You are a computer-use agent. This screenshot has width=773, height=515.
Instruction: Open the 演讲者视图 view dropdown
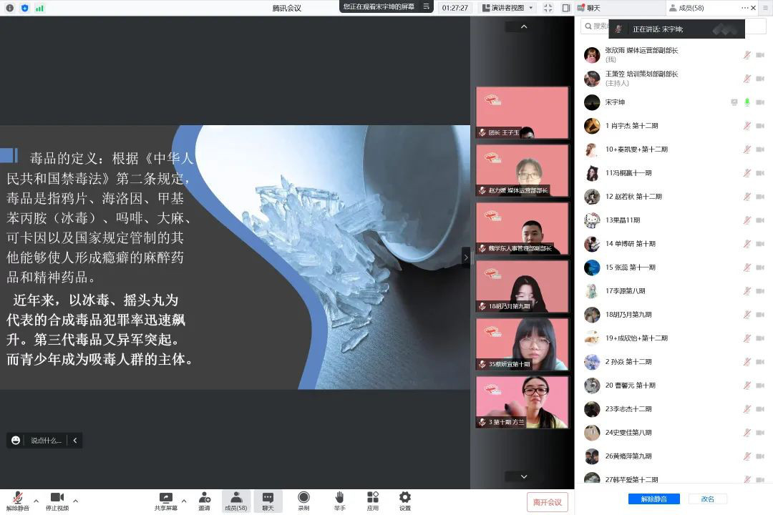(511, 8)
